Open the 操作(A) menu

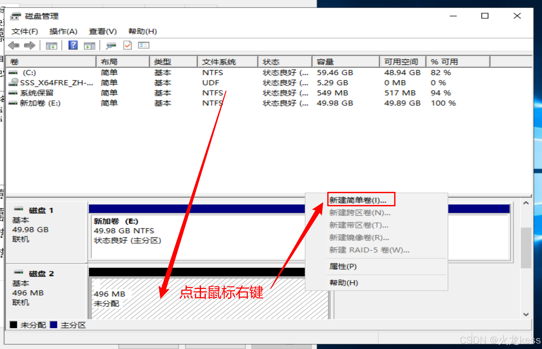(x=63, y=31)
